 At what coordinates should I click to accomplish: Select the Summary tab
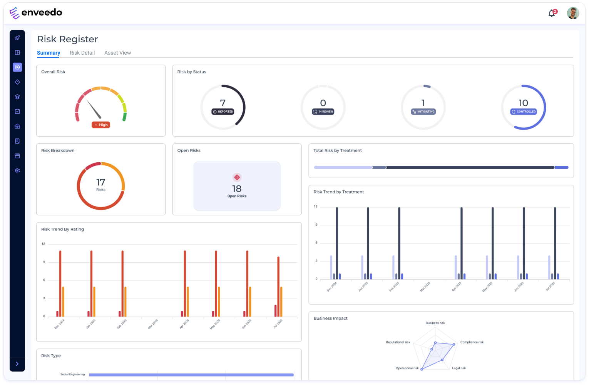(x=49, y=53)
